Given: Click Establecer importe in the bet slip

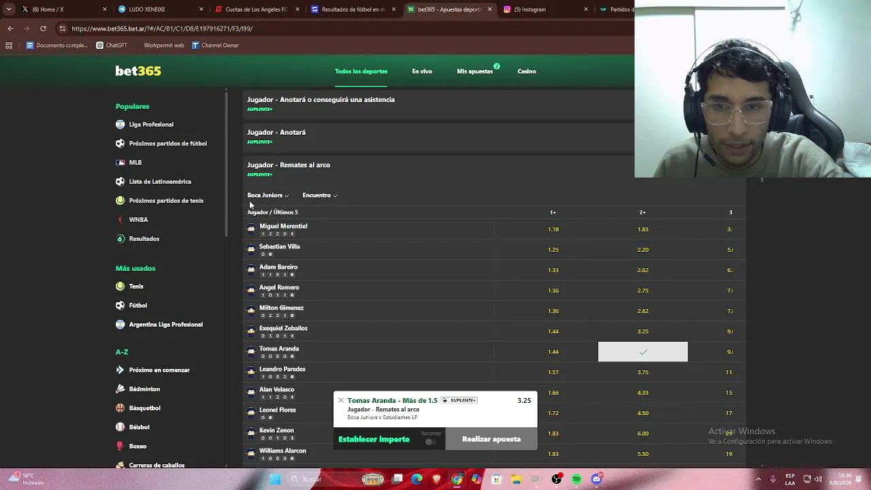Looking at the screenshot, I should coord(374,440).
